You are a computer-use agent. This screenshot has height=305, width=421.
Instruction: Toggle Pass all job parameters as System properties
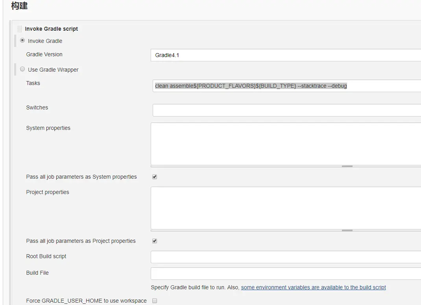pyautogui.click(x=155, y=177)
